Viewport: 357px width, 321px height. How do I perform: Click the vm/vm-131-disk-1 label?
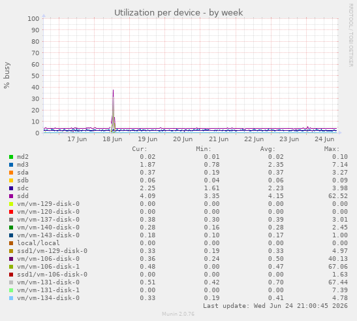coord(48,290)
